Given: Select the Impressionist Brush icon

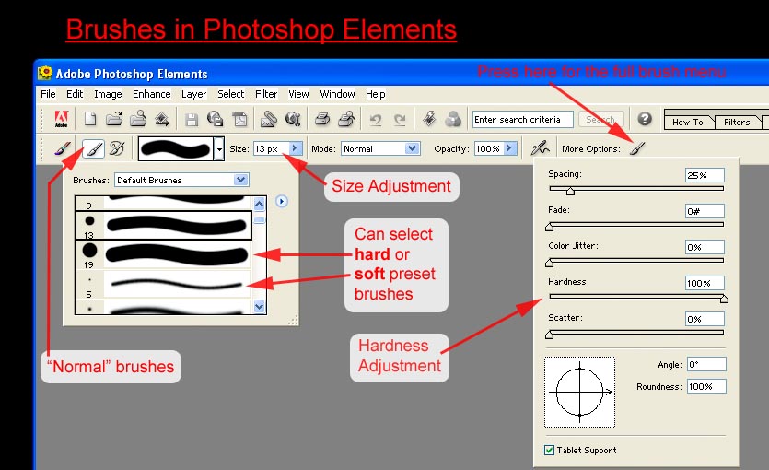Looking at the screenshot, I should pos(117,148).
